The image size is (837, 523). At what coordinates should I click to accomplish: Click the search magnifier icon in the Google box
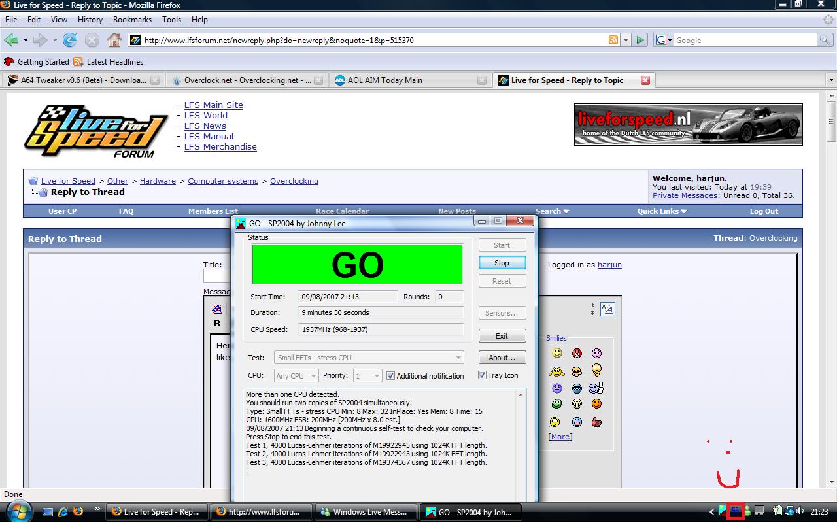(825, 40)
